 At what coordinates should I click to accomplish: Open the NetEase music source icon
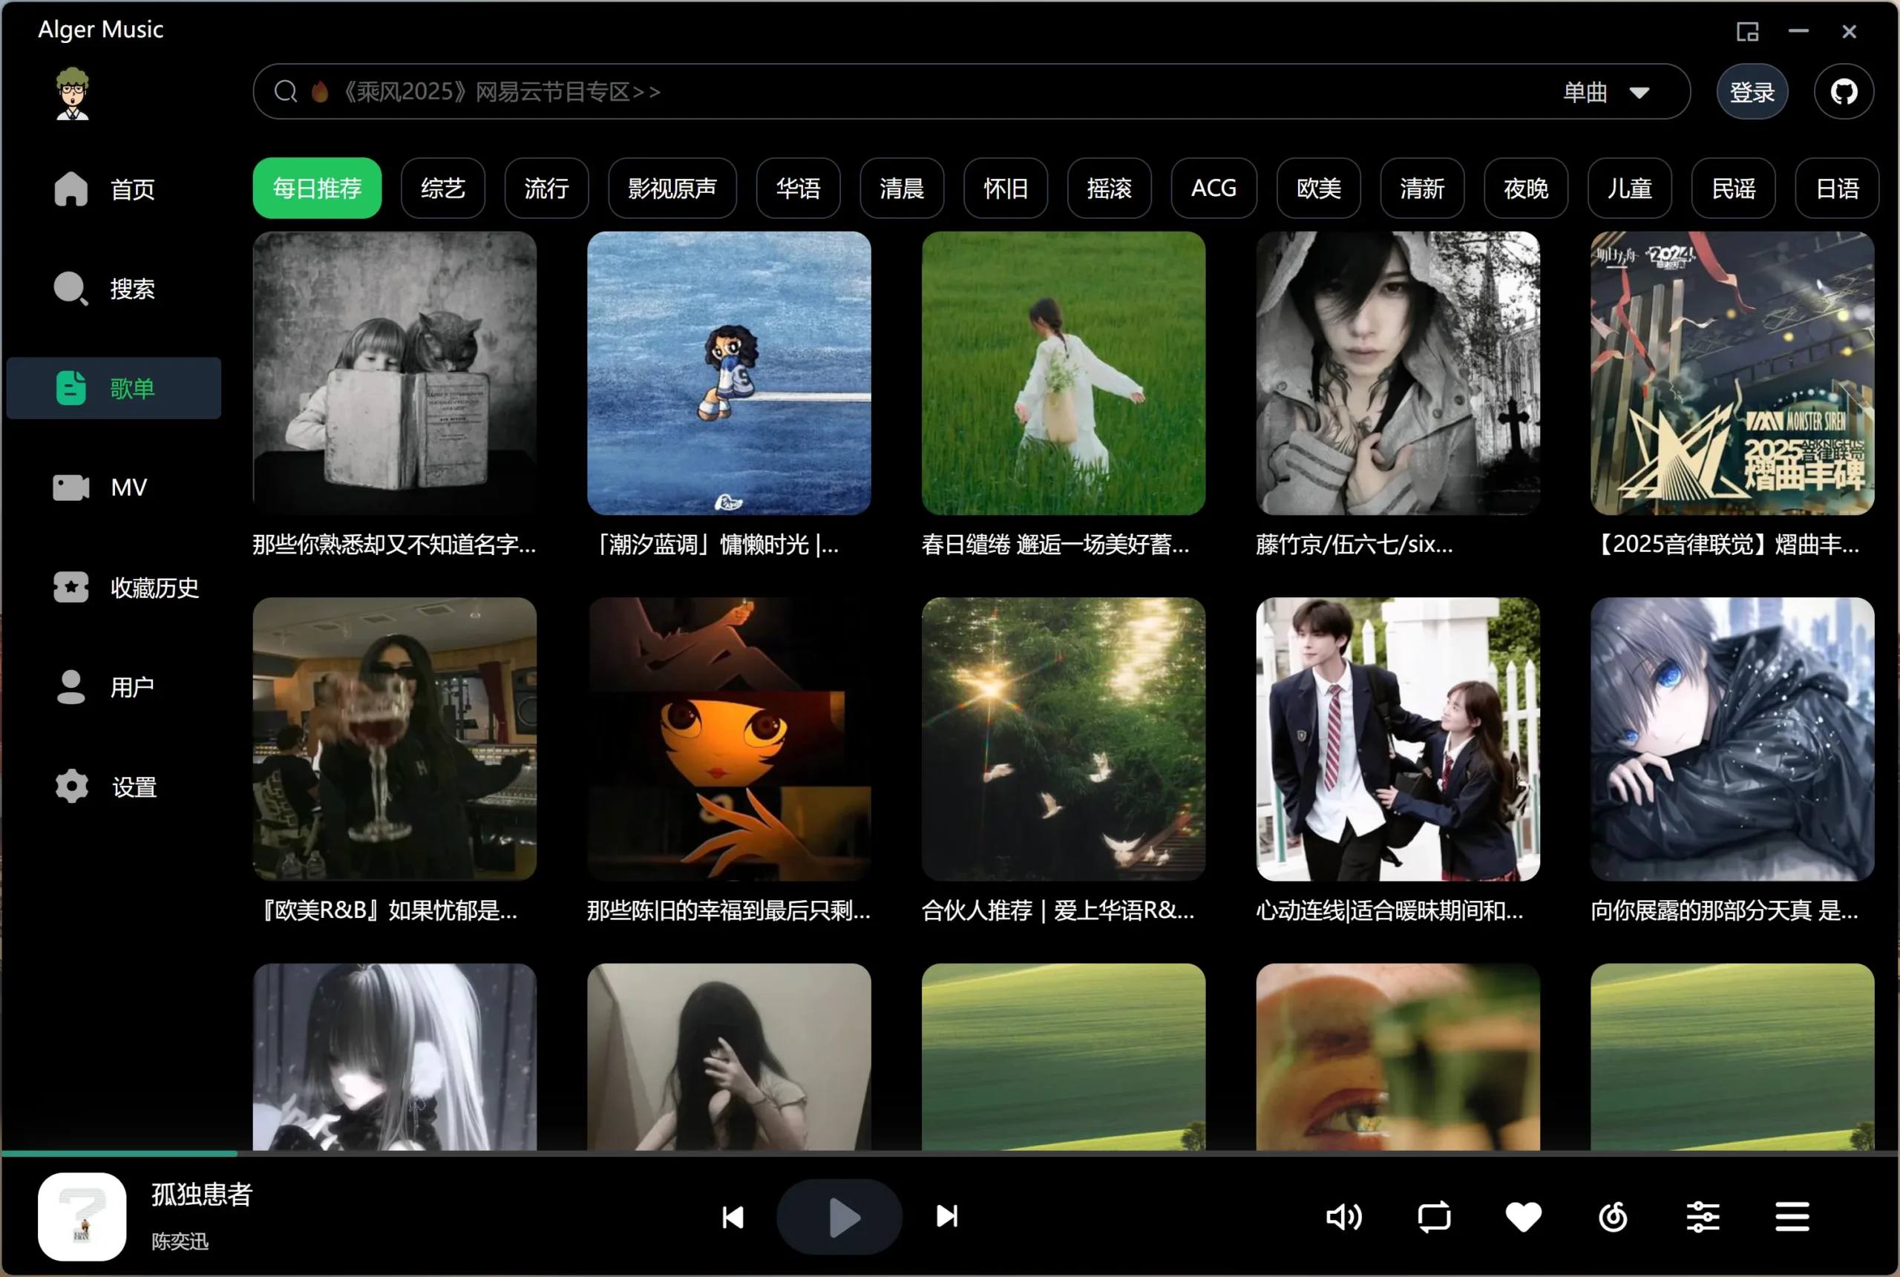click(1614, 1217)
